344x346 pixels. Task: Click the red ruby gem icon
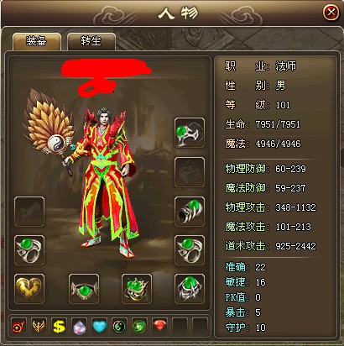pyautogui.click(x=159, y=326)
